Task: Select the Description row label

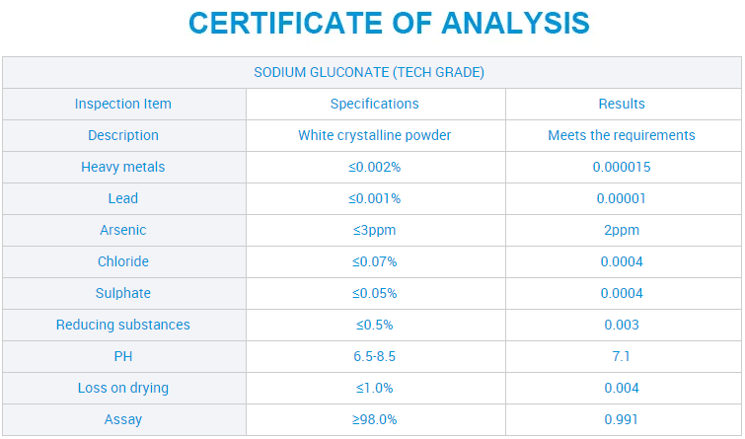Action: (123, 135)
